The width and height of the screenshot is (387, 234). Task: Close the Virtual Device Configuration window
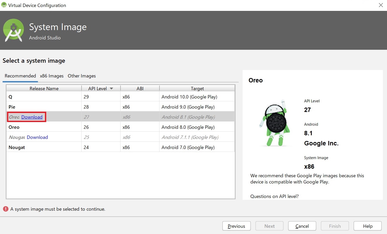381,5
